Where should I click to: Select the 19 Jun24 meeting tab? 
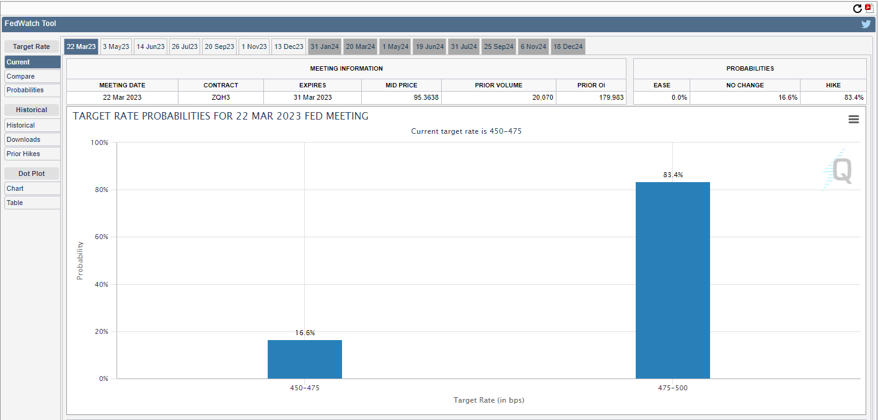(x=429, y=46)
